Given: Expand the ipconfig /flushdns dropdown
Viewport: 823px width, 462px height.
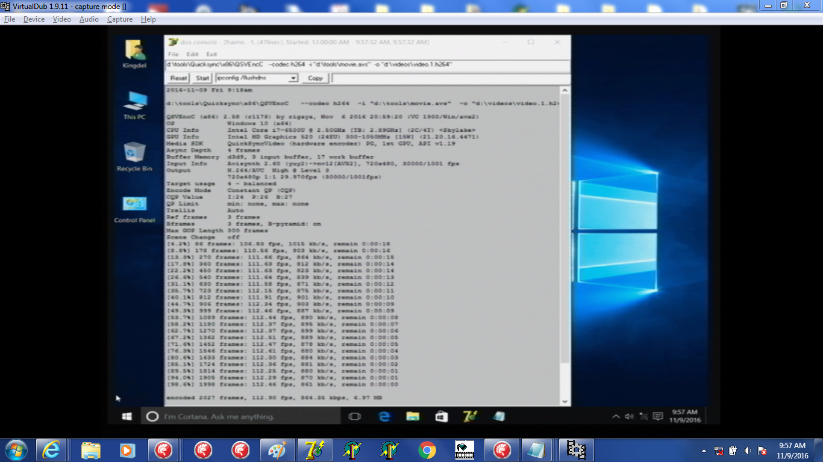Looking at the screenshot, I should pos(293,78).
